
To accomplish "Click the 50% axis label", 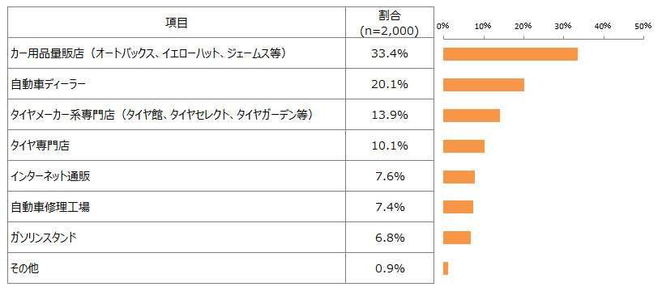I will point(643,26).
